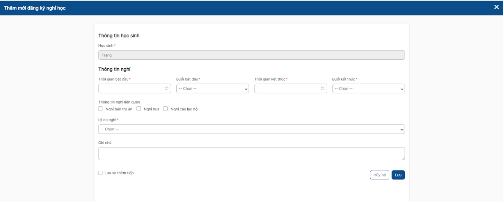Click the Học sinh field showing Trang
The image size is (503, 202).
251,55
